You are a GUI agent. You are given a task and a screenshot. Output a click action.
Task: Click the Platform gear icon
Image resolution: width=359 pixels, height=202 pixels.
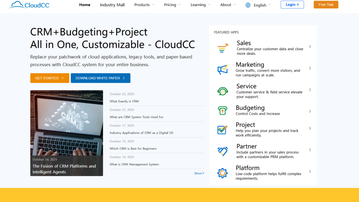tap(223, 173)
